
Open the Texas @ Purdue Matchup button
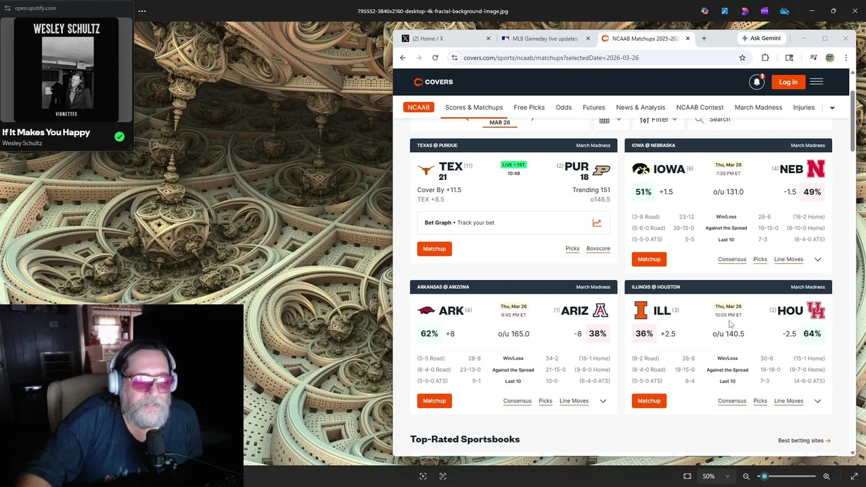pyautogui.click(x=434, y=249)
